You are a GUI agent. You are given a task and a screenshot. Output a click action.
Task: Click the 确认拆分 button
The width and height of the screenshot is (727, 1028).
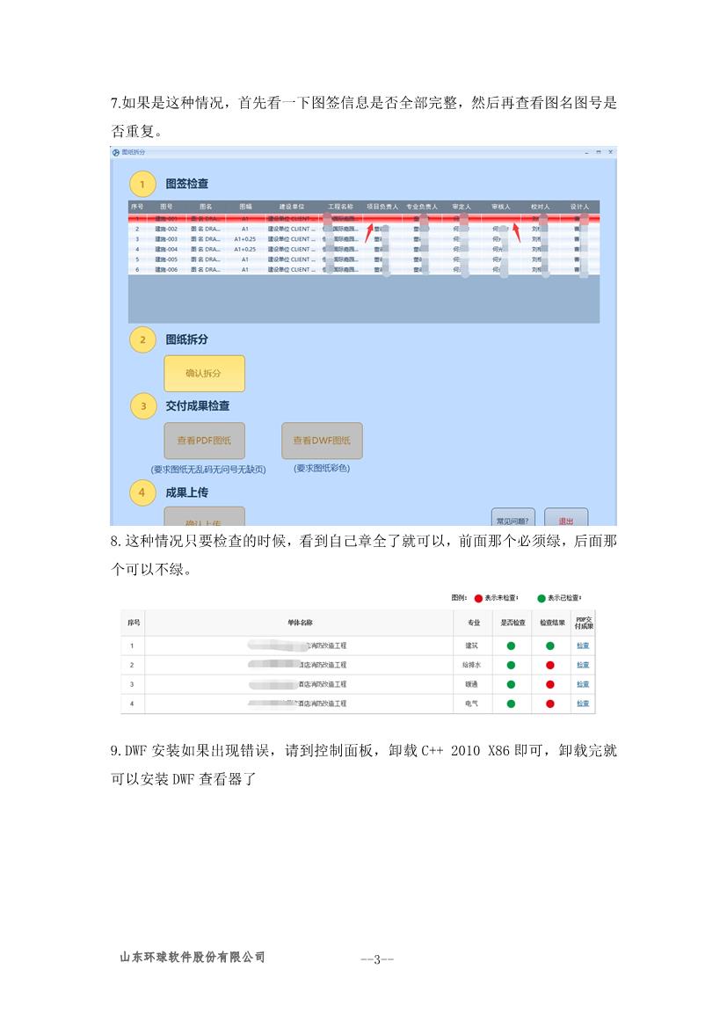(x=204, y=373)
